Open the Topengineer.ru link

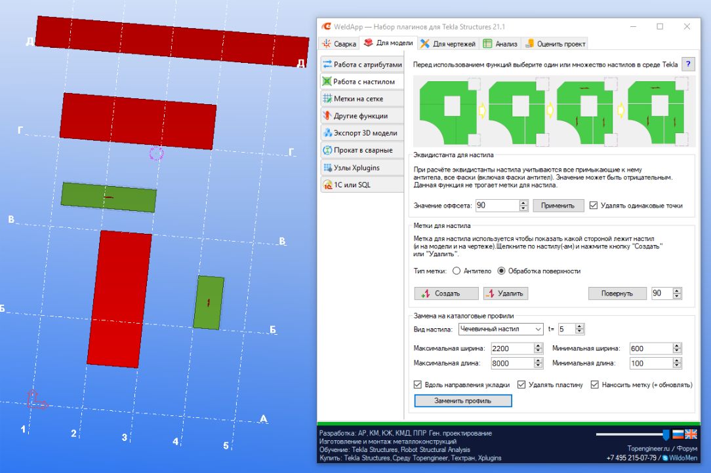coord(649,449)
